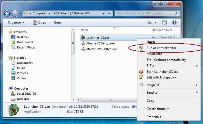Choose Run as administrator
Screen dimensions: 203x124
[x=169, y=48]
